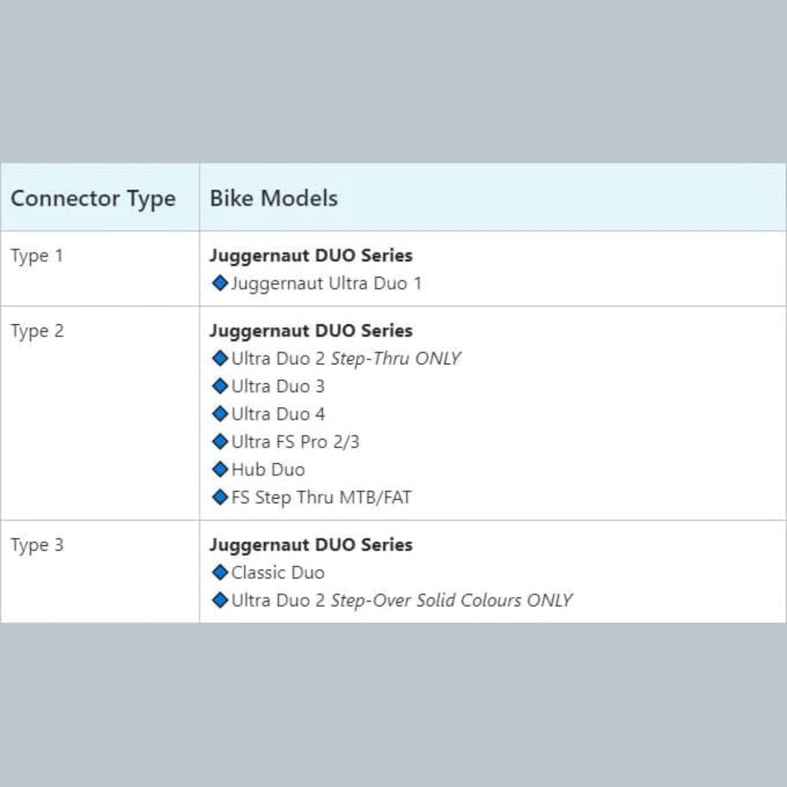Click diamond icon beside Ultra Duo 2 Step-Thru ONLY

[220, 358]
